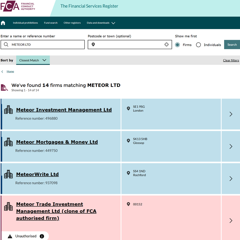Click the map pin icon in postcode field
The image size is (240, 240).
(x=93, y=45)
